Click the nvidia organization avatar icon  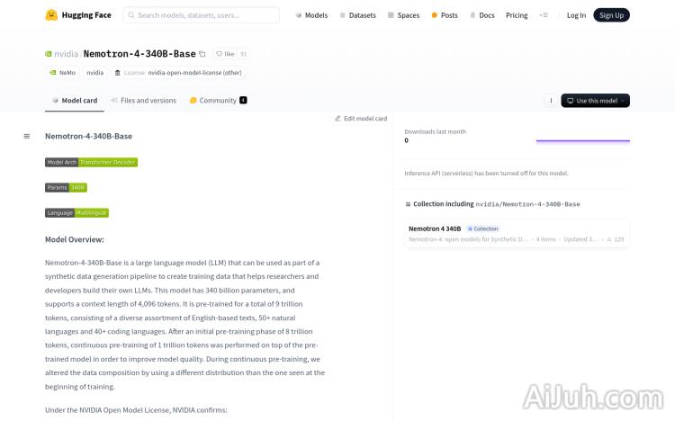[x=49, y=54]
